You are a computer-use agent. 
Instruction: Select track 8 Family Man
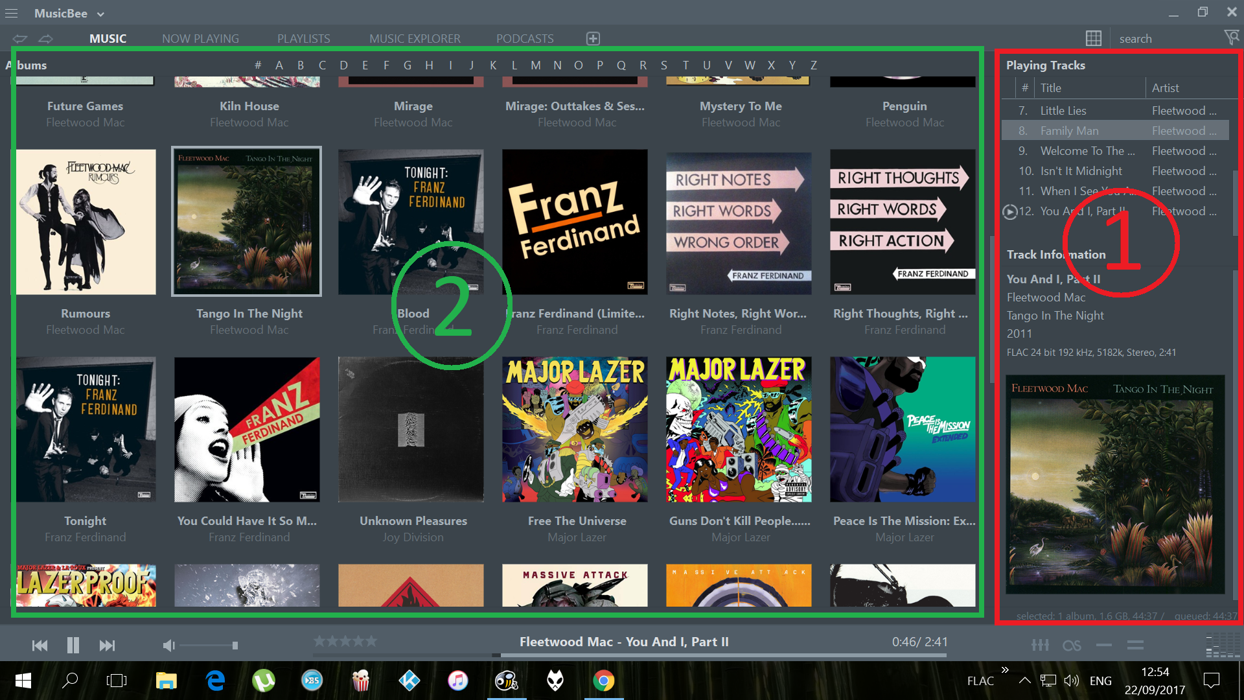point(1115,131)
